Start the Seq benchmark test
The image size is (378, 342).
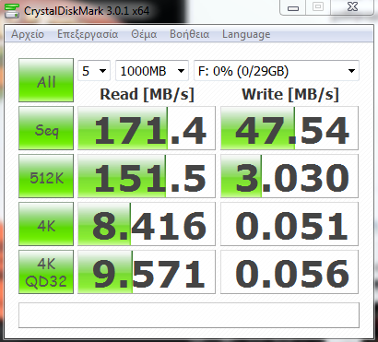click(46, 128)
